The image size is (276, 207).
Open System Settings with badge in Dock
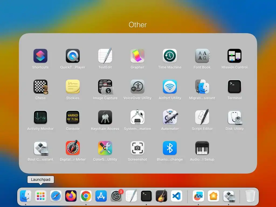[116, 196]
